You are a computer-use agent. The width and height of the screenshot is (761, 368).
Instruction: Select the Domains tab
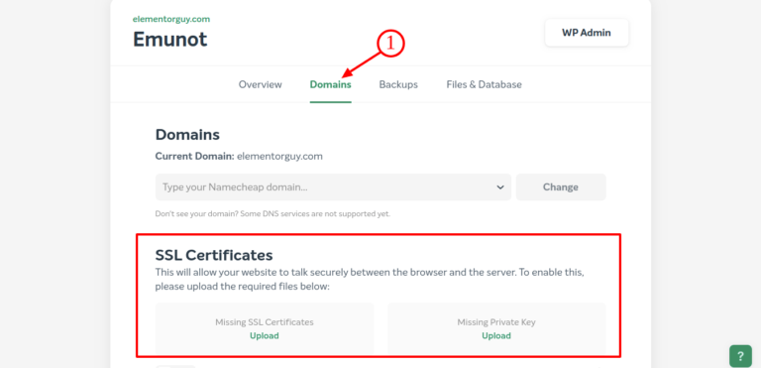coord(331,84)
